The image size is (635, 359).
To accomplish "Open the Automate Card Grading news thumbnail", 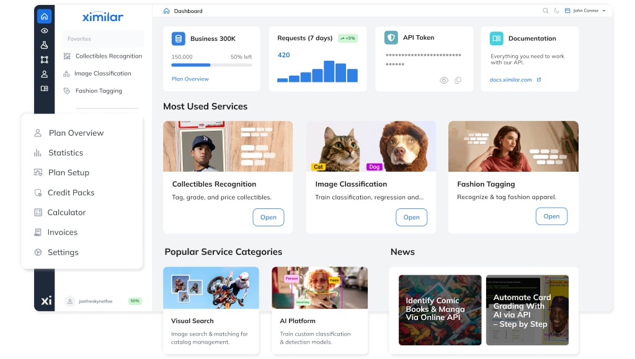I will click(527, 310).
